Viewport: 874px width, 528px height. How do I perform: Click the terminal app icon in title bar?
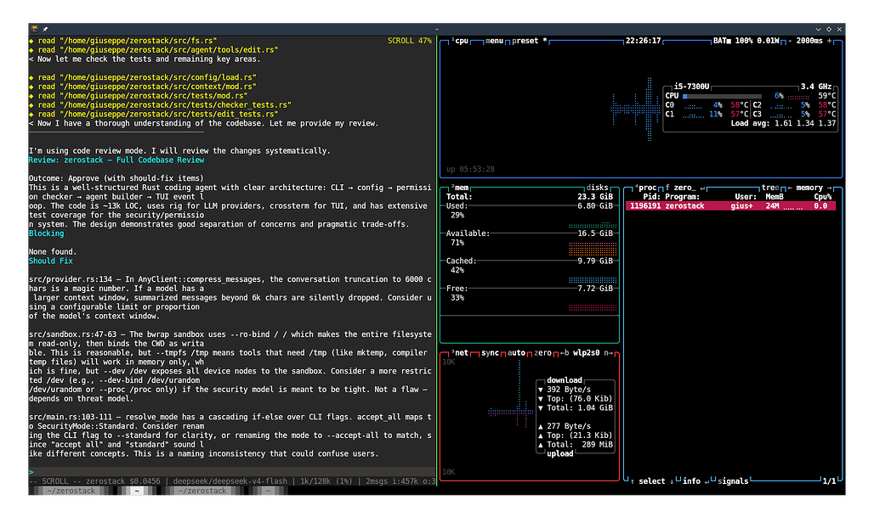35,29
